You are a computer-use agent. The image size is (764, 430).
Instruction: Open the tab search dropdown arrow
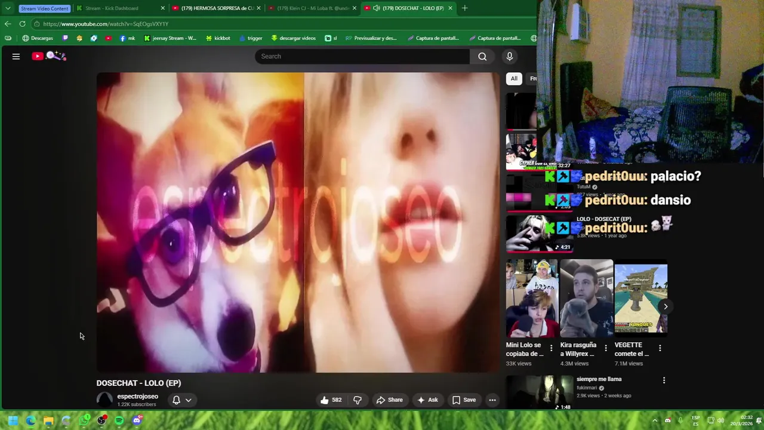pyautogui.click(x=7, y=8)
